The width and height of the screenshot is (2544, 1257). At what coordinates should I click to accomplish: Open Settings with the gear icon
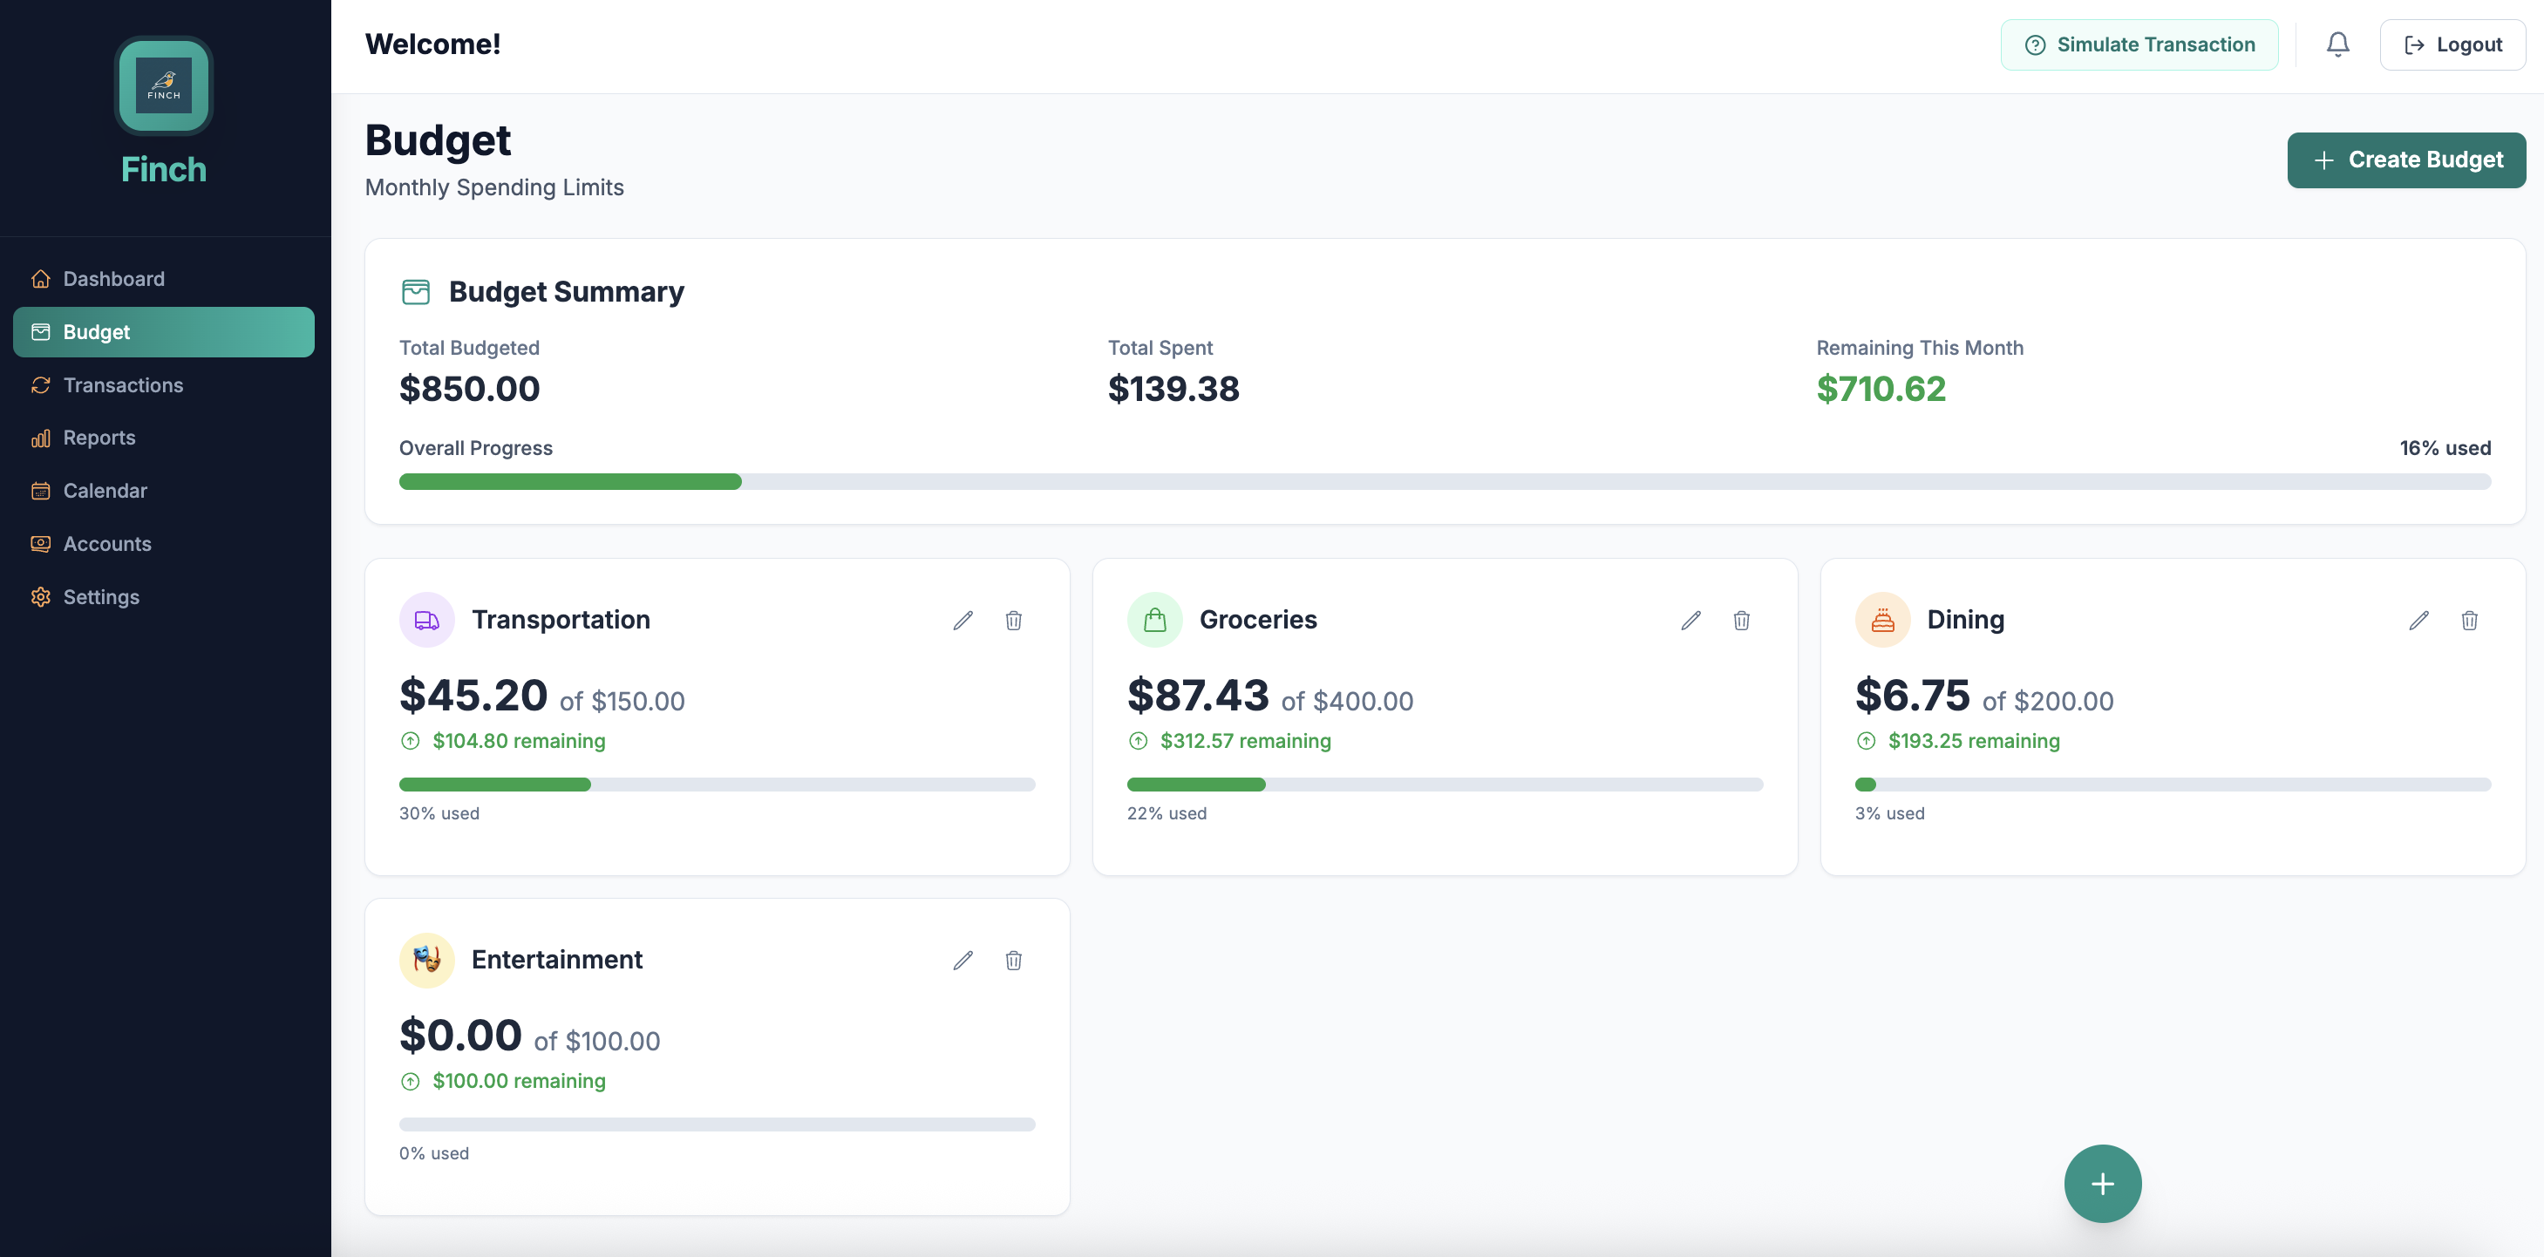pos(40,596)
